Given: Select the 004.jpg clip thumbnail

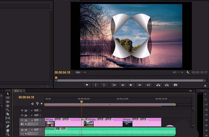Looking at the screenshot, I should tap(127, 124).
